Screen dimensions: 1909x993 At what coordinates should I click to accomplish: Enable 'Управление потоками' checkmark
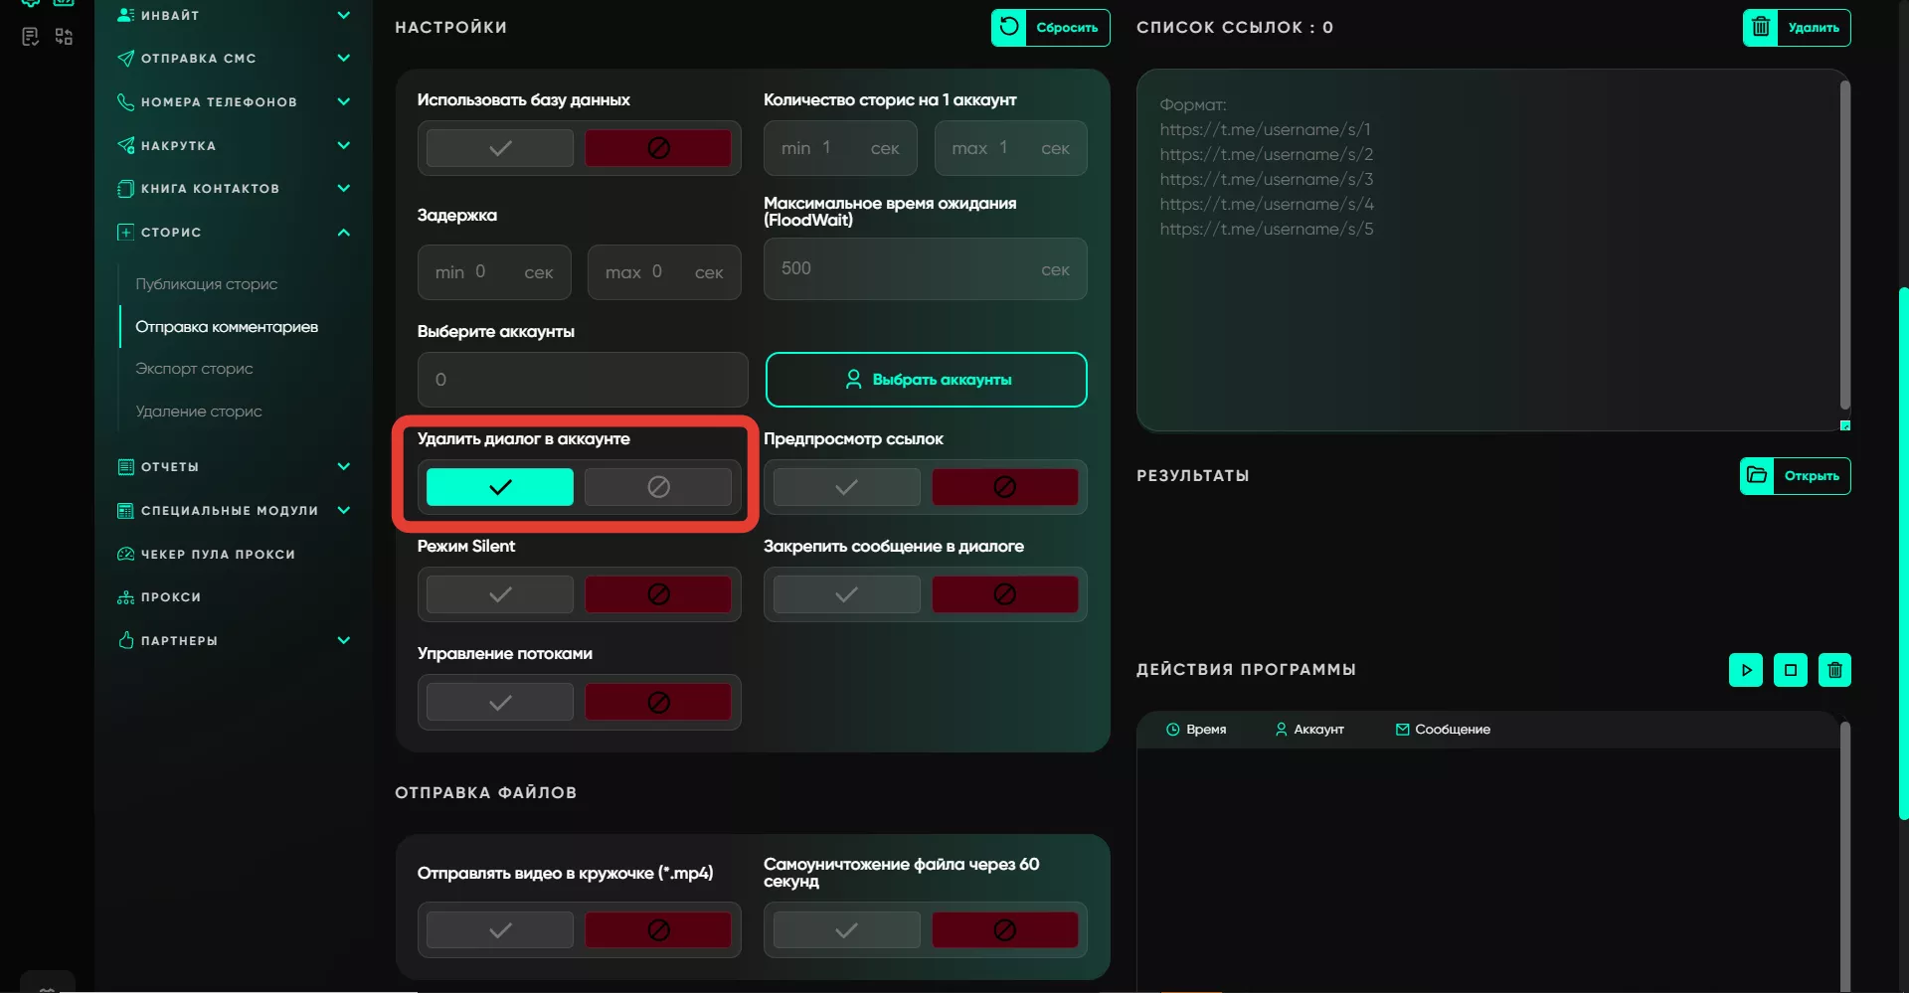(x=500, y=703)
